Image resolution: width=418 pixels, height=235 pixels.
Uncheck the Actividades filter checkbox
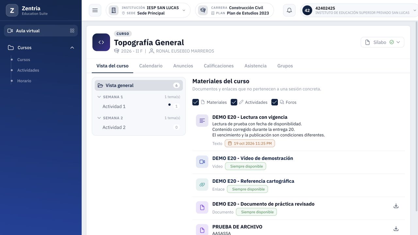pos(234,102)
